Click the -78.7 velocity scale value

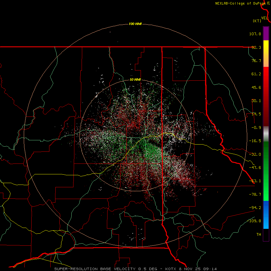[x=255, y=195]
